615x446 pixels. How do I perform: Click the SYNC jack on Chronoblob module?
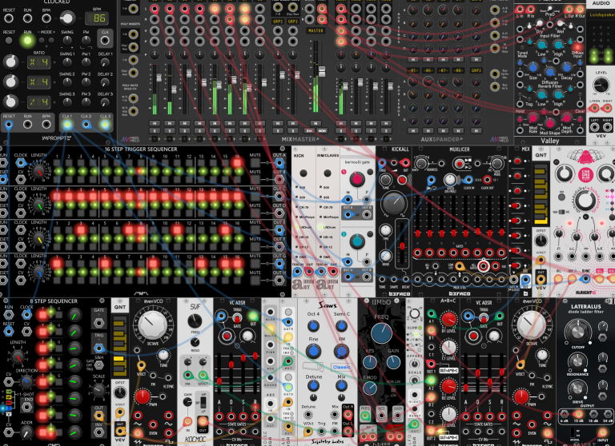(x=585, y=279)
